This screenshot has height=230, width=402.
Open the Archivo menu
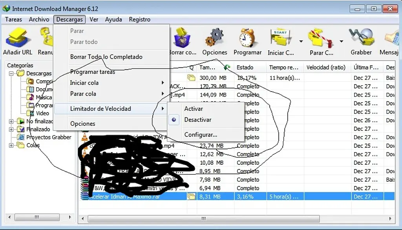coord(39,19)
